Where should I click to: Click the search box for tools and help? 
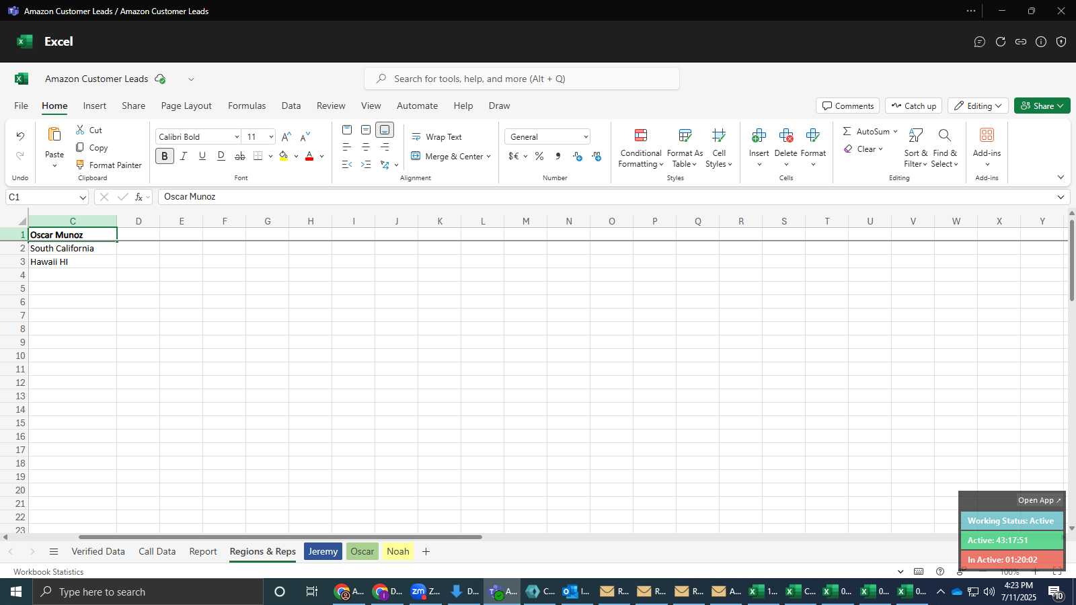522,79
